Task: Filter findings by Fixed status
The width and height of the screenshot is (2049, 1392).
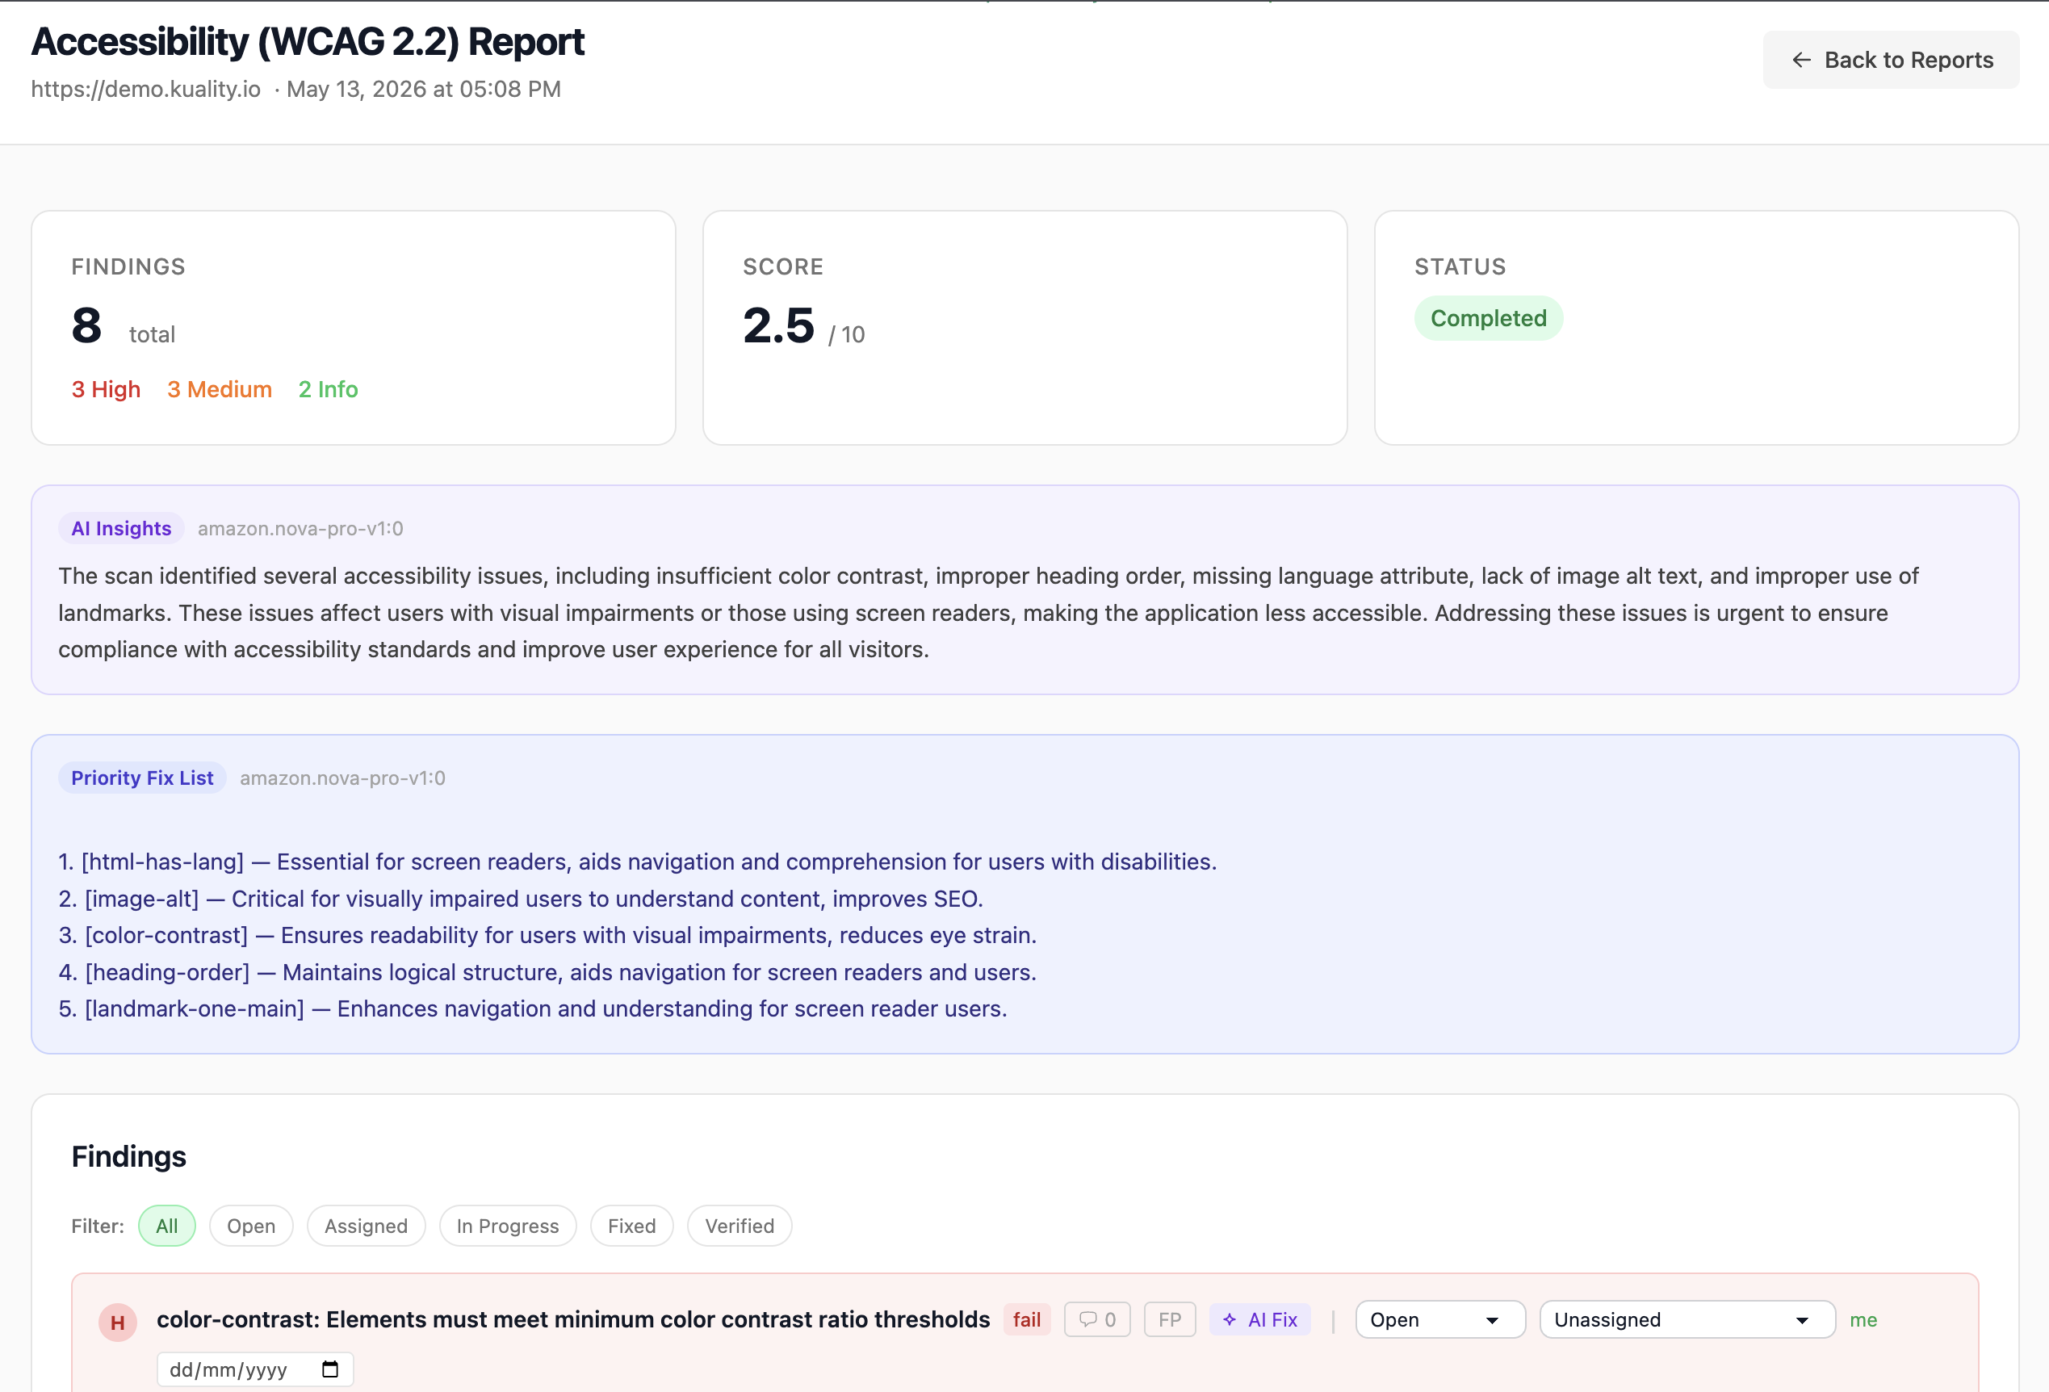Action: (631, 1226)
